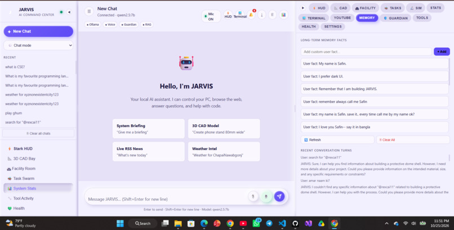
Task: Open Telegram from the taskbar
Action: pyautogui.click(x=269, y=223)
